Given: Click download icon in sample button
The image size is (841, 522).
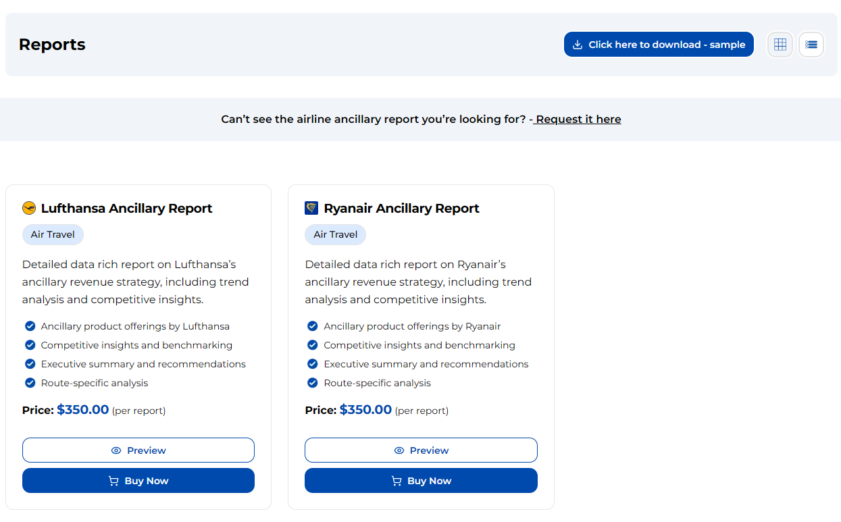Looking at the screenshot, I should tap(578, 45).
